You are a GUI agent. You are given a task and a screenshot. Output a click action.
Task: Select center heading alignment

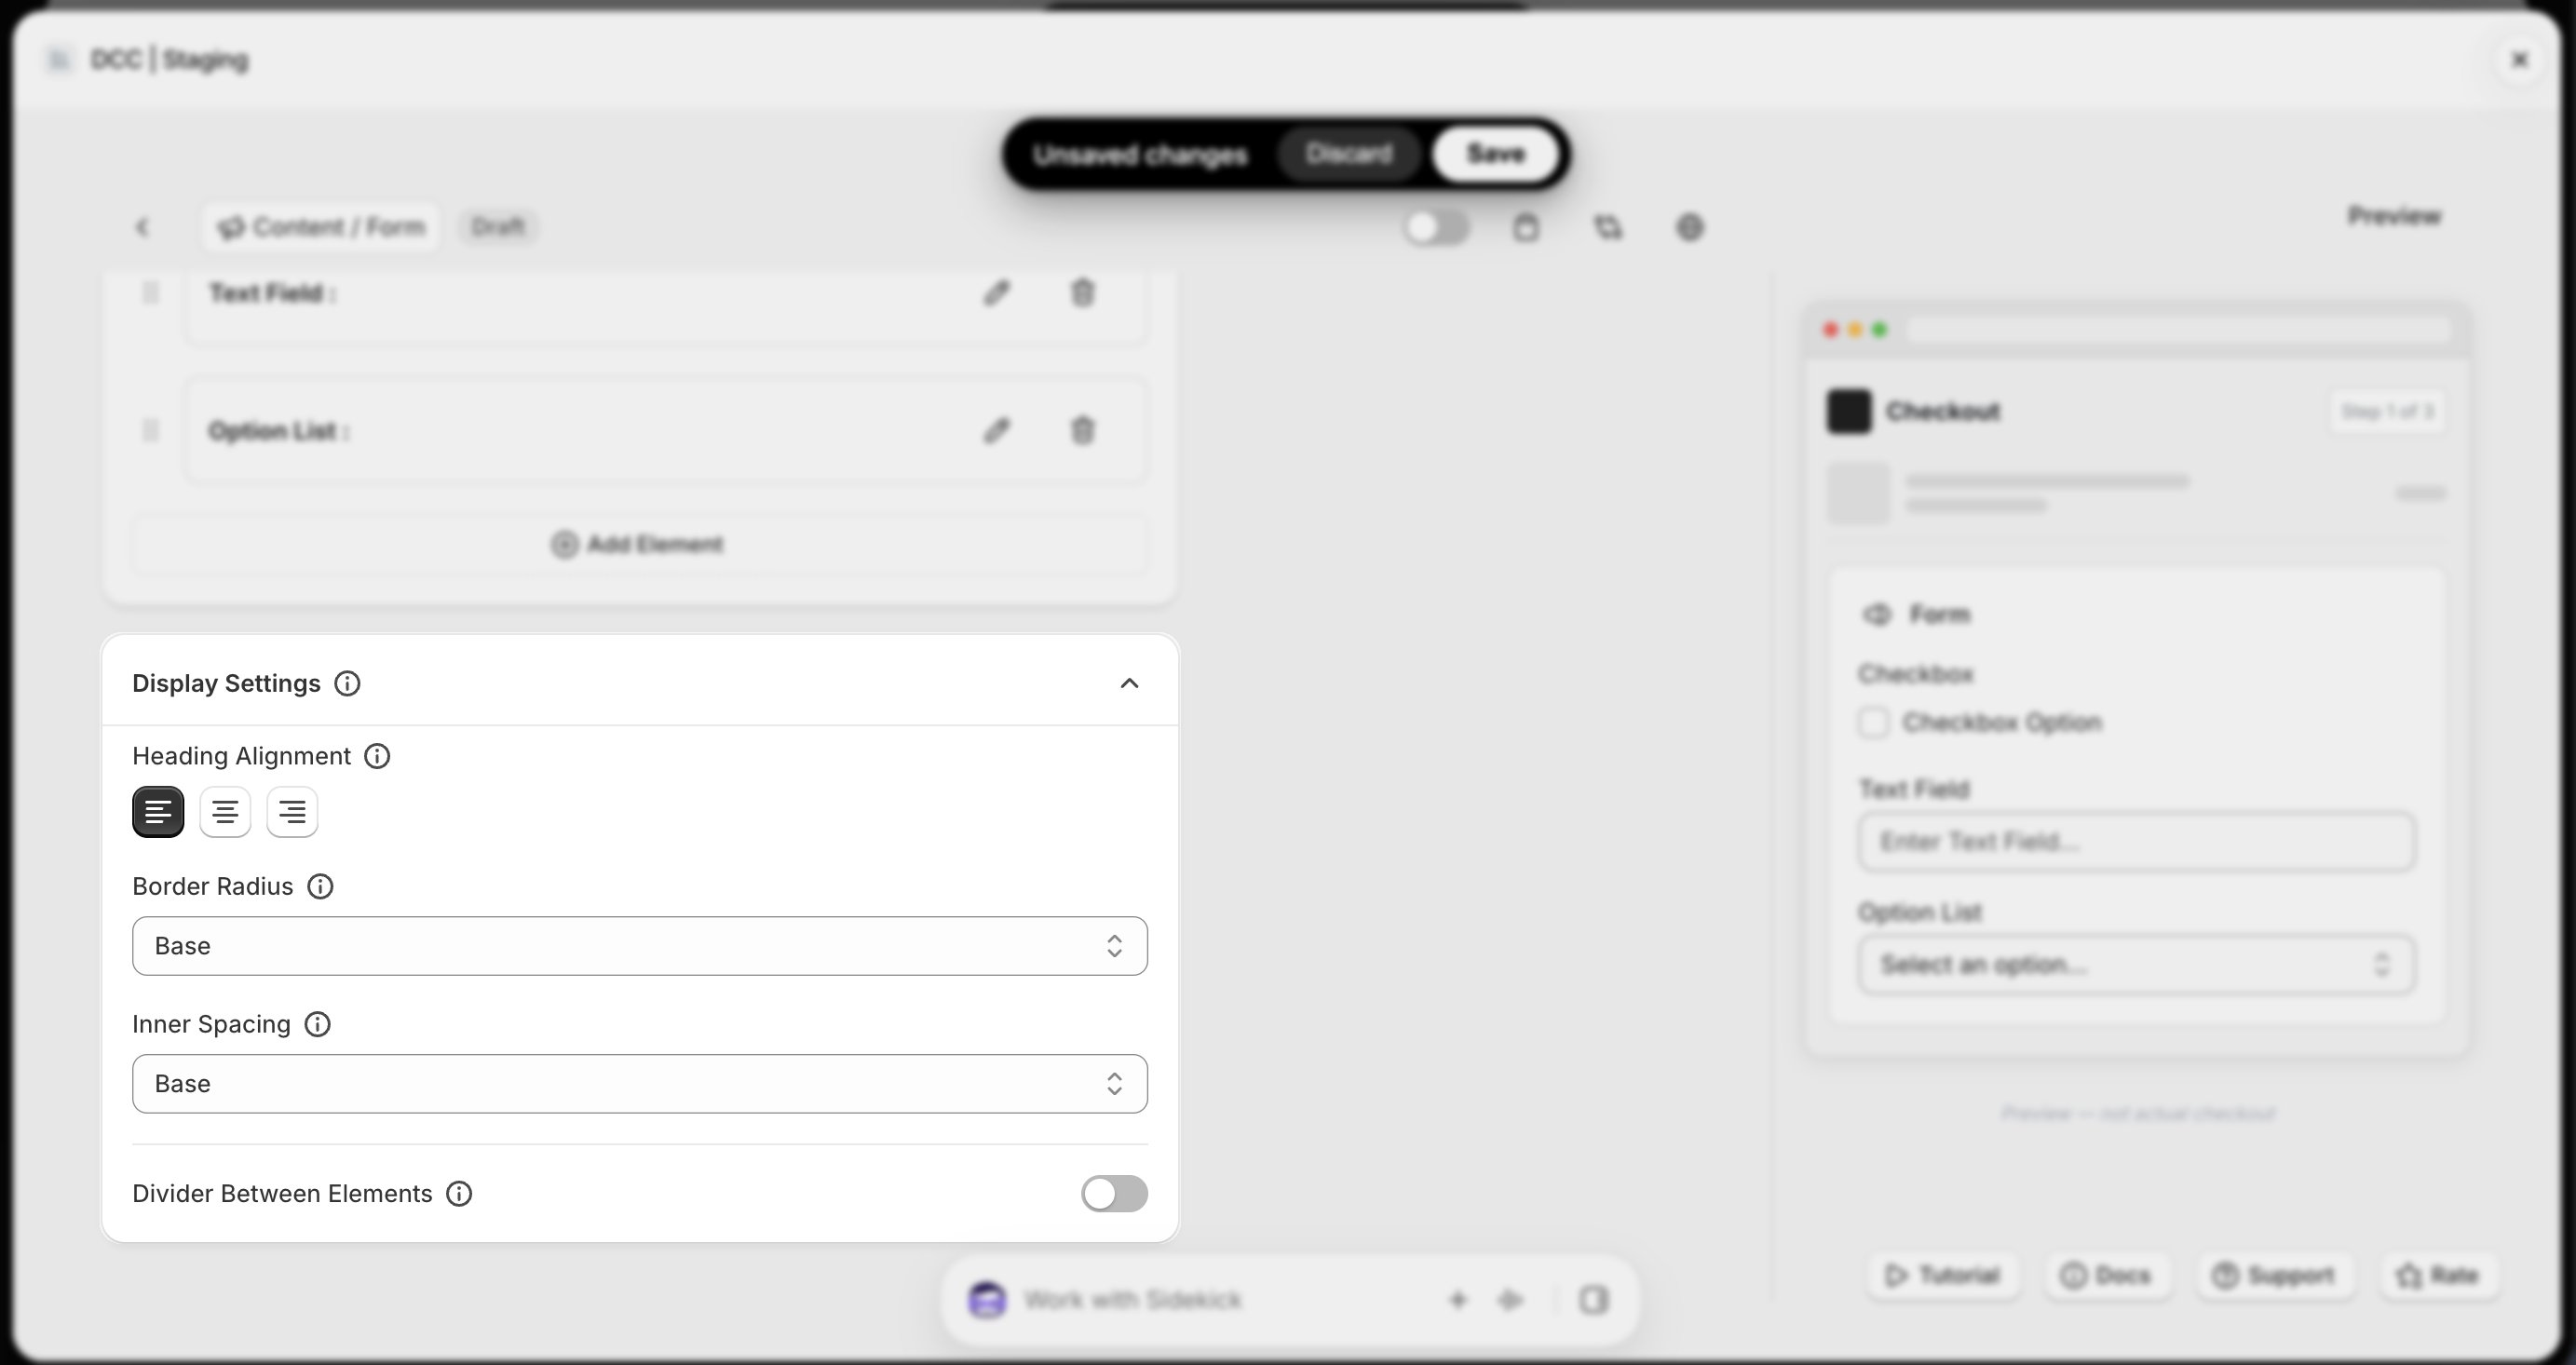[225, 811]
